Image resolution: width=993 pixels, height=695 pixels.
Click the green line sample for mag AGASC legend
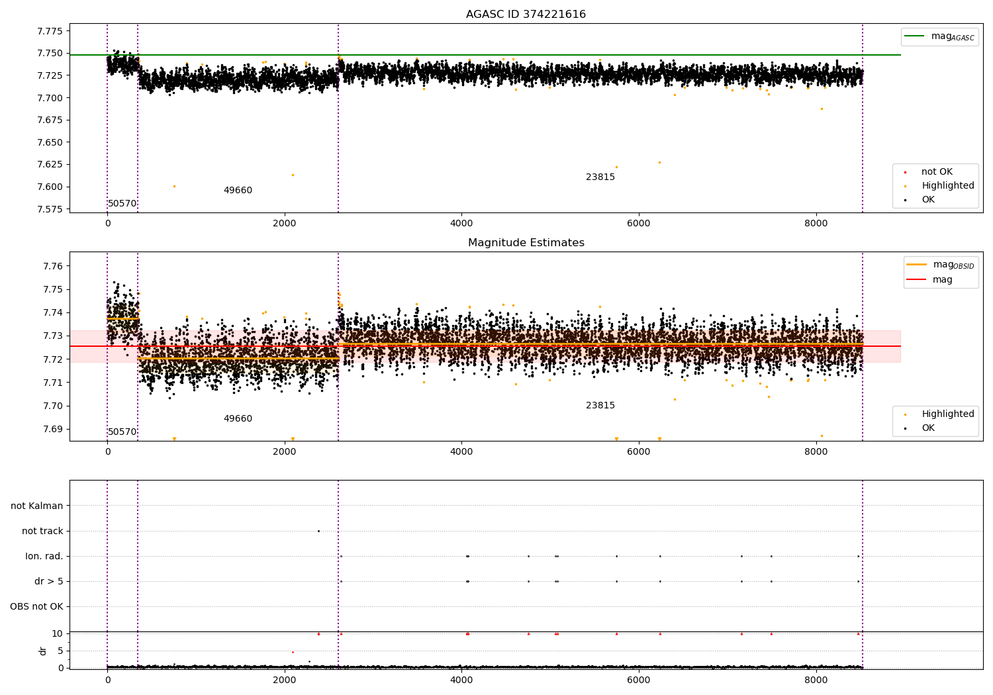pyautogui.click(x=914, y=36)
